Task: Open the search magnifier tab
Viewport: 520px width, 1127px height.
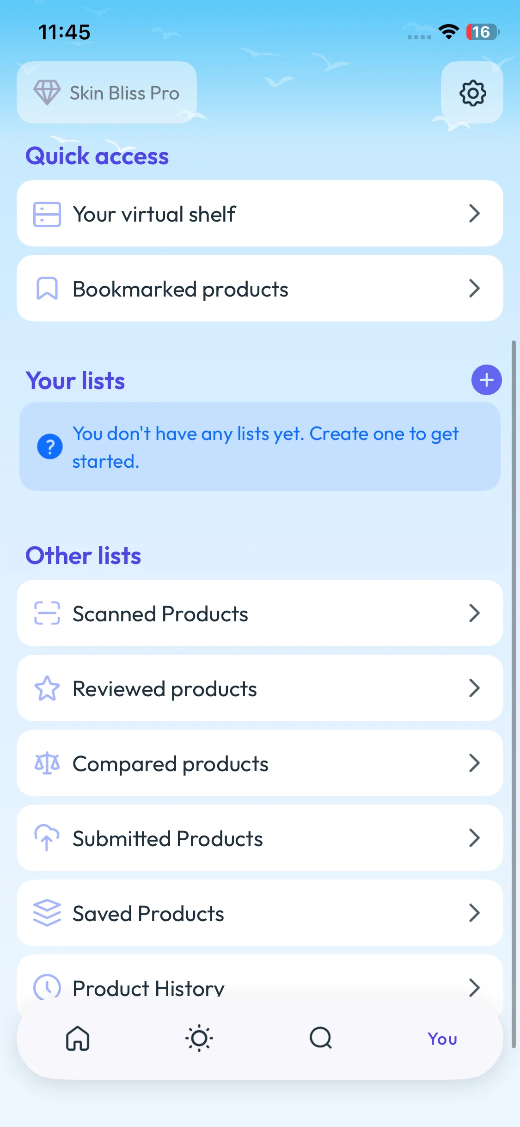Action: coord(321,1039)
